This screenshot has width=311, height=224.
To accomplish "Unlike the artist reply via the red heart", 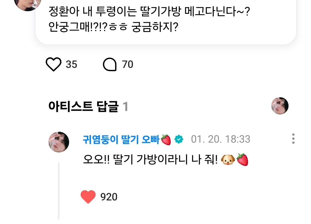I will pyautogui.click(x=88, y=197).
